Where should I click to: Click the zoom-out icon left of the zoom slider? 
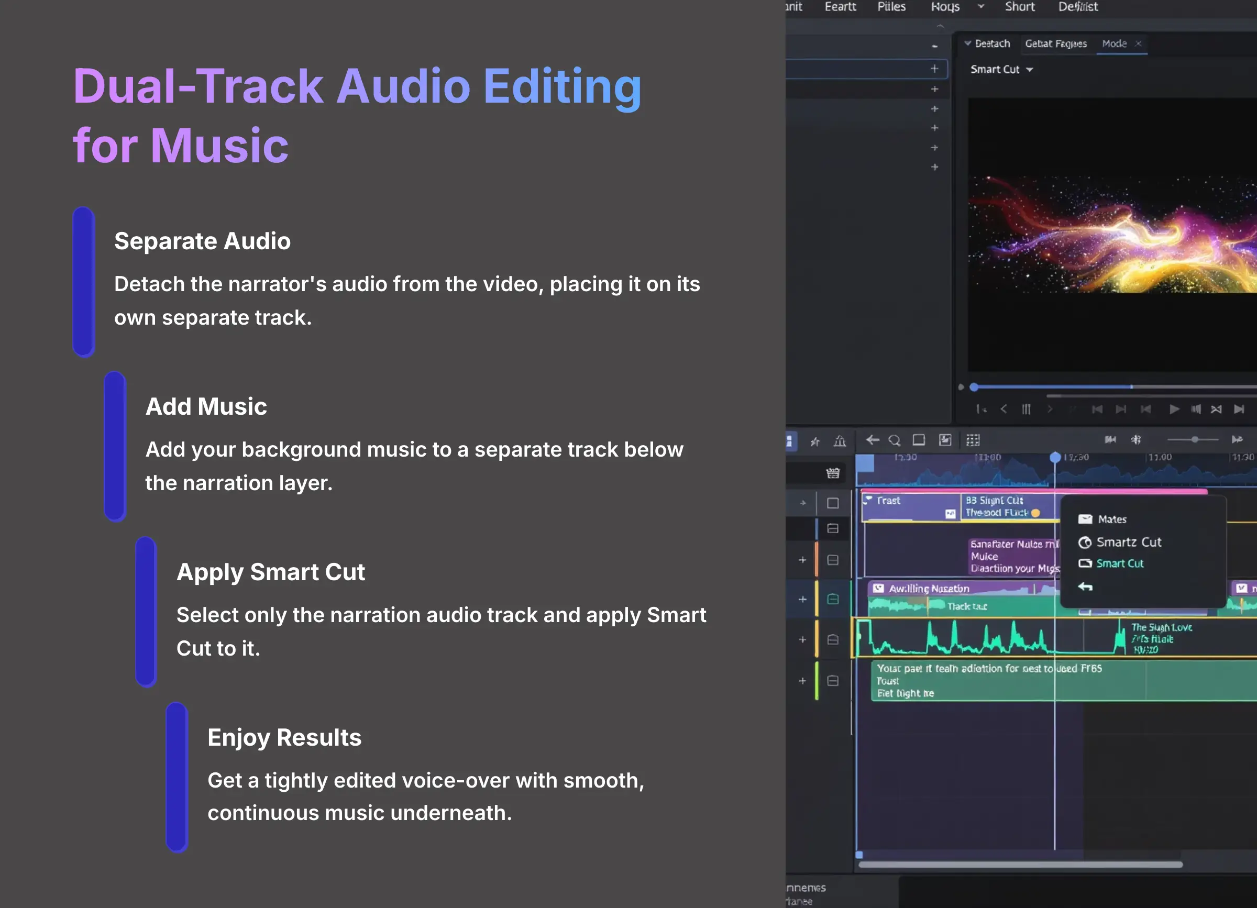point(1110,439)
